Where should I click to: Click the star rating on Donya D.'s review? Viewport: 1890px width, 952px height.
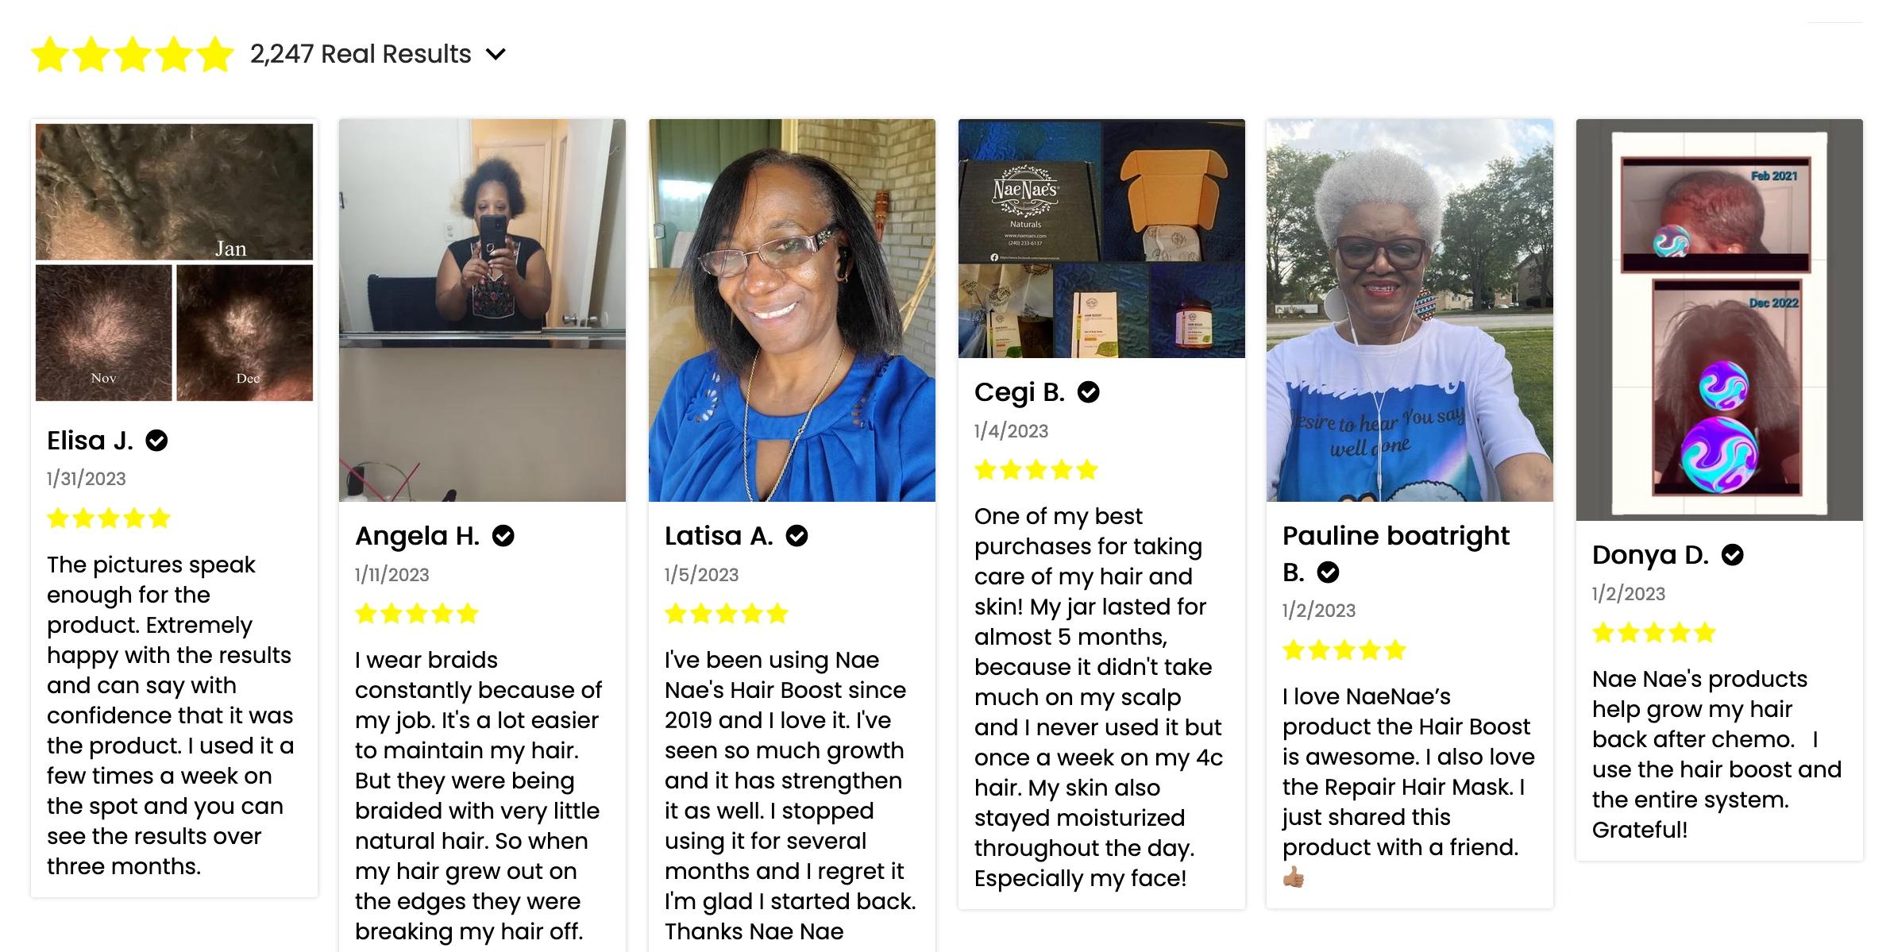(x=1653, y=633)
